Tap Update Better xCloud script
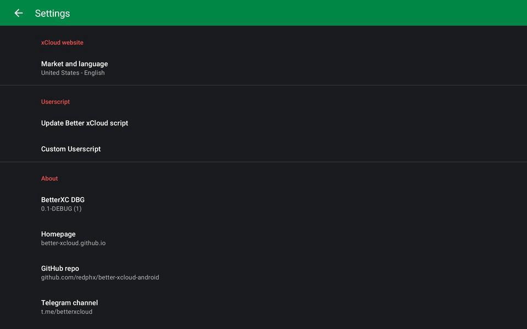The height and width of the screenshot is (329, 527). (x=84, y=123)
